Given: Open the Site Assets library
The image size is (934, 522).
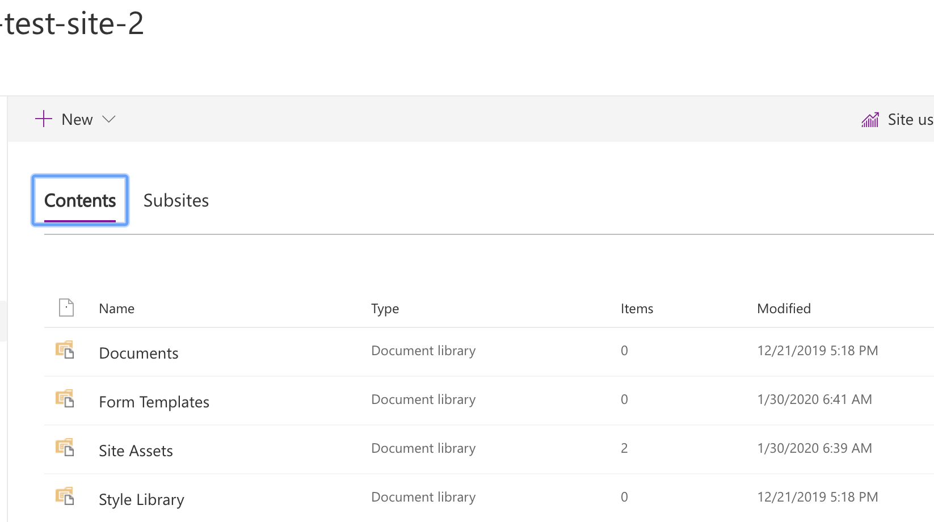Looking at the screenshot, I should (x=136, y=450).
